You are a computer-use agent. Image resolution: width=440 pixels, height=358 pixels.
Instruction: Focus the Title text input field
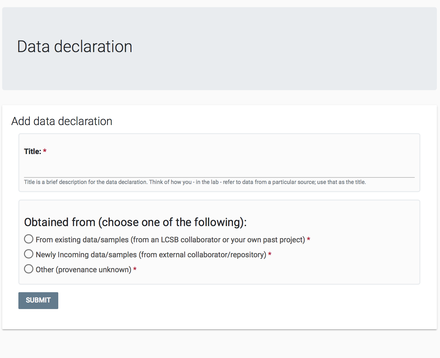point(219,170)
